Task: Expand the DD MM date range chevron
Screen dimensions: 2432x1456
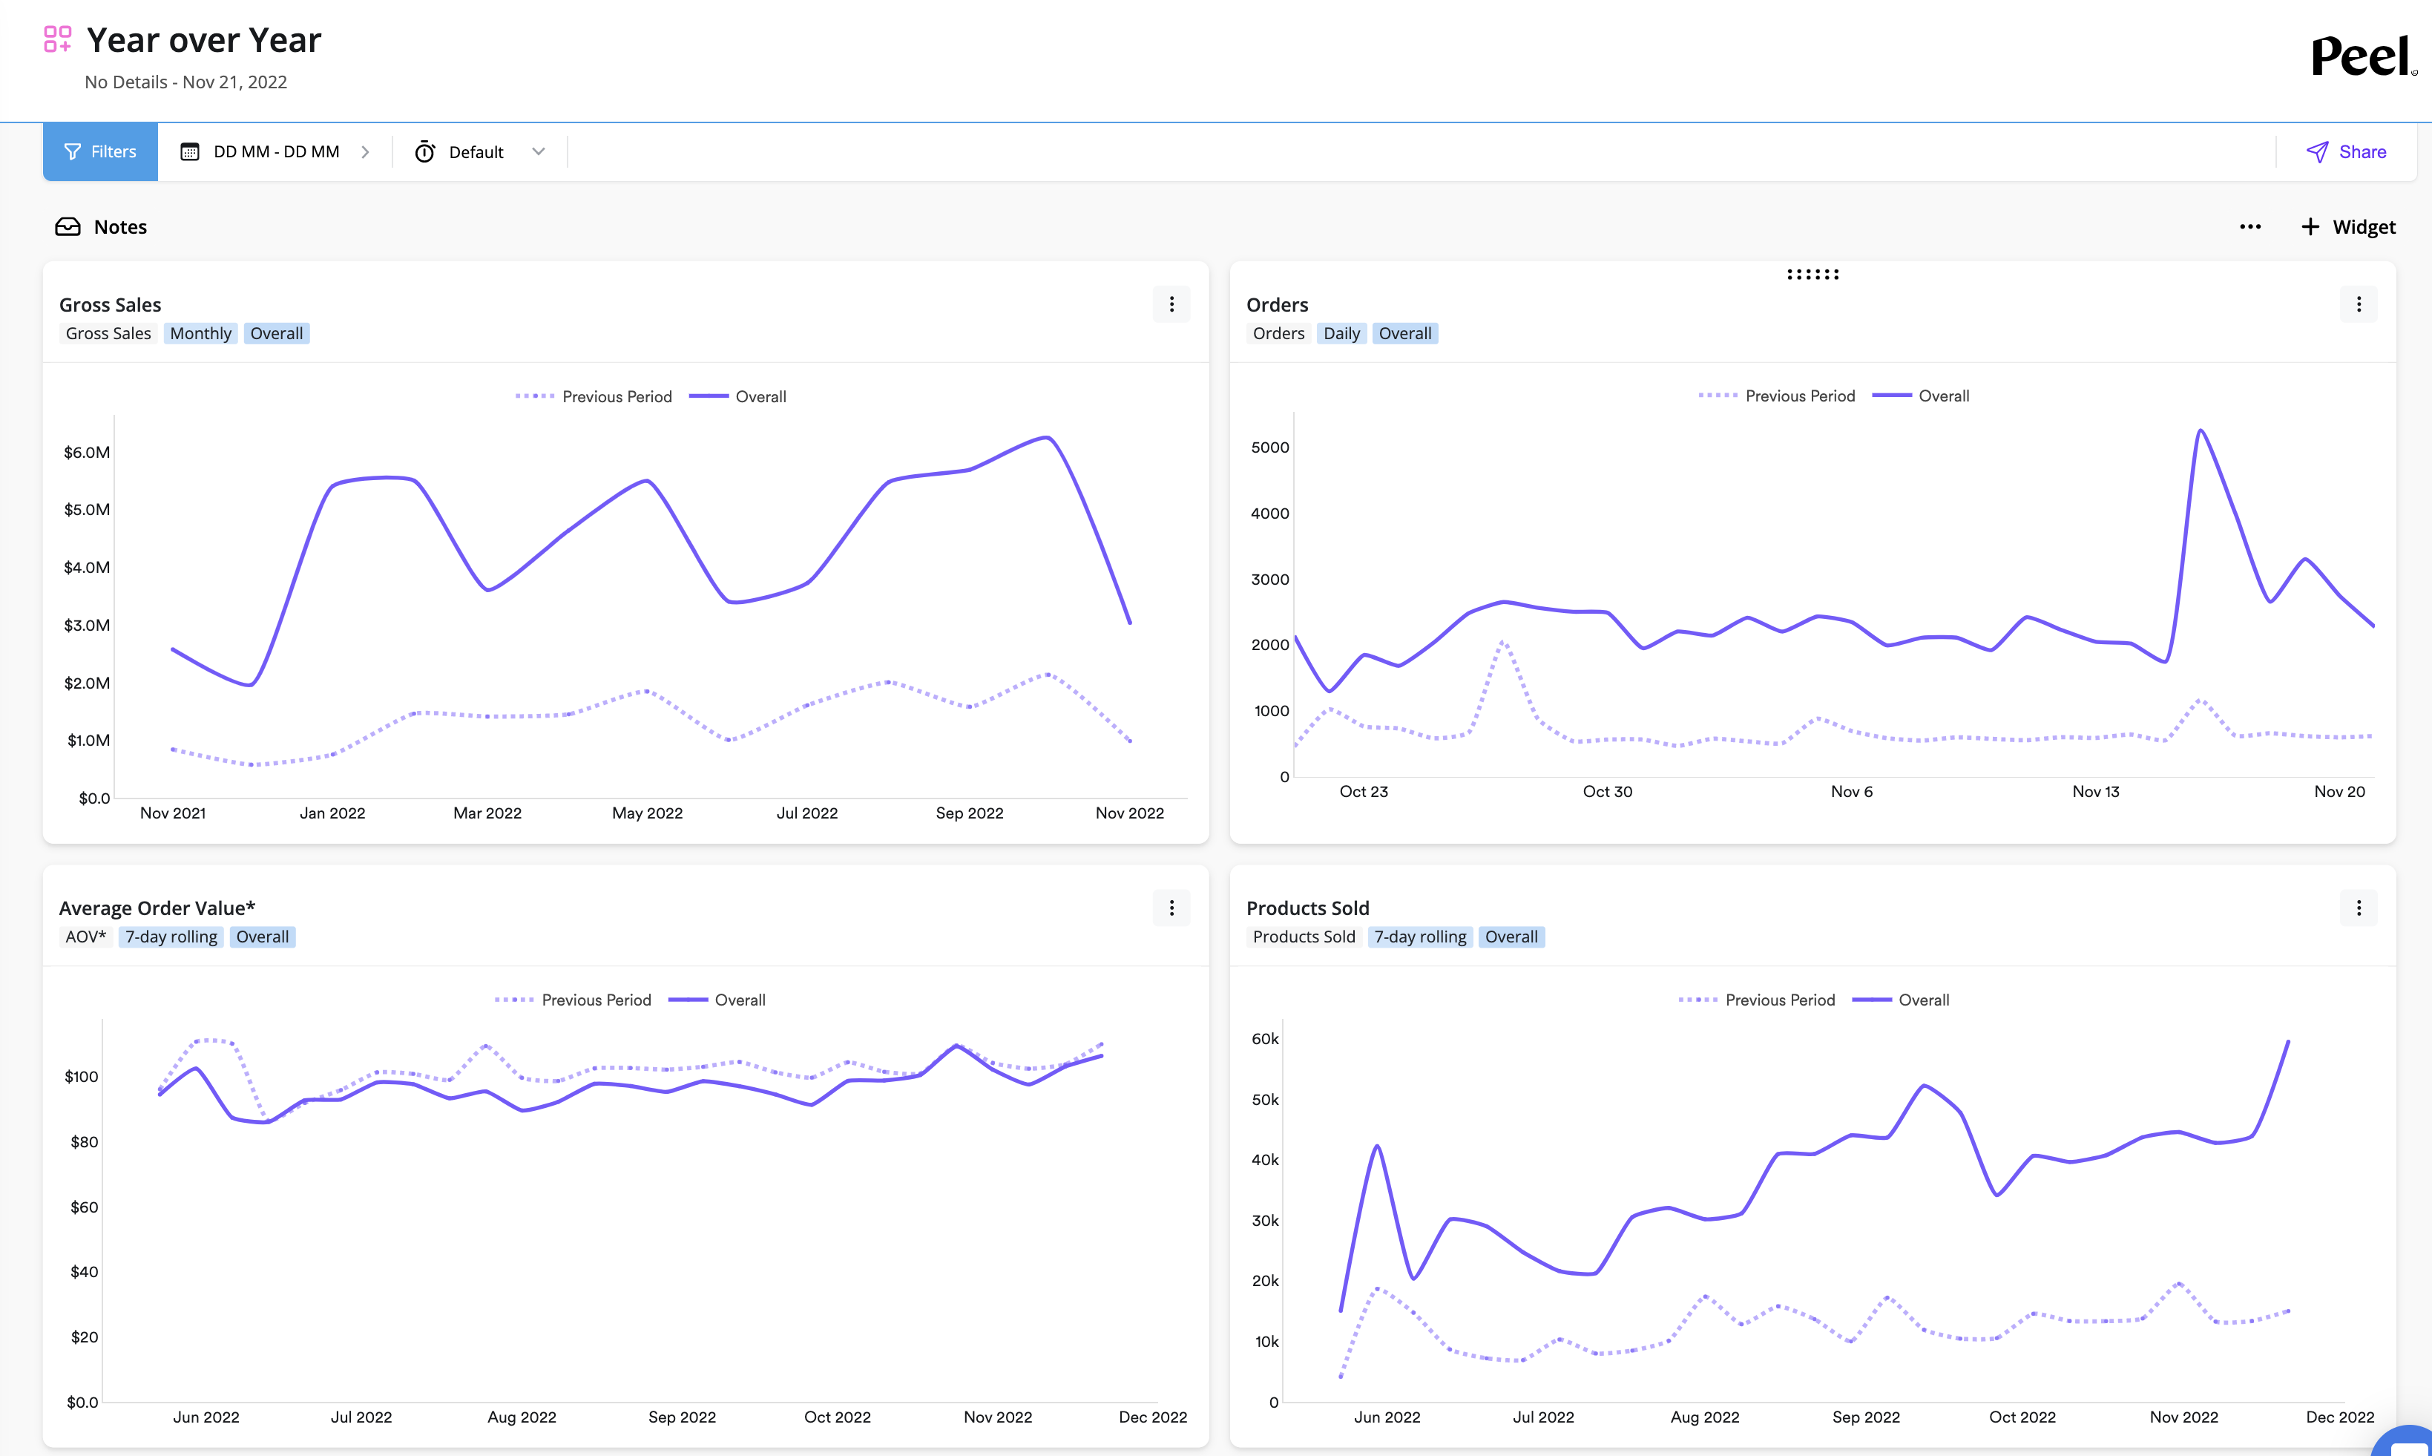Action: tap(365, 152)
